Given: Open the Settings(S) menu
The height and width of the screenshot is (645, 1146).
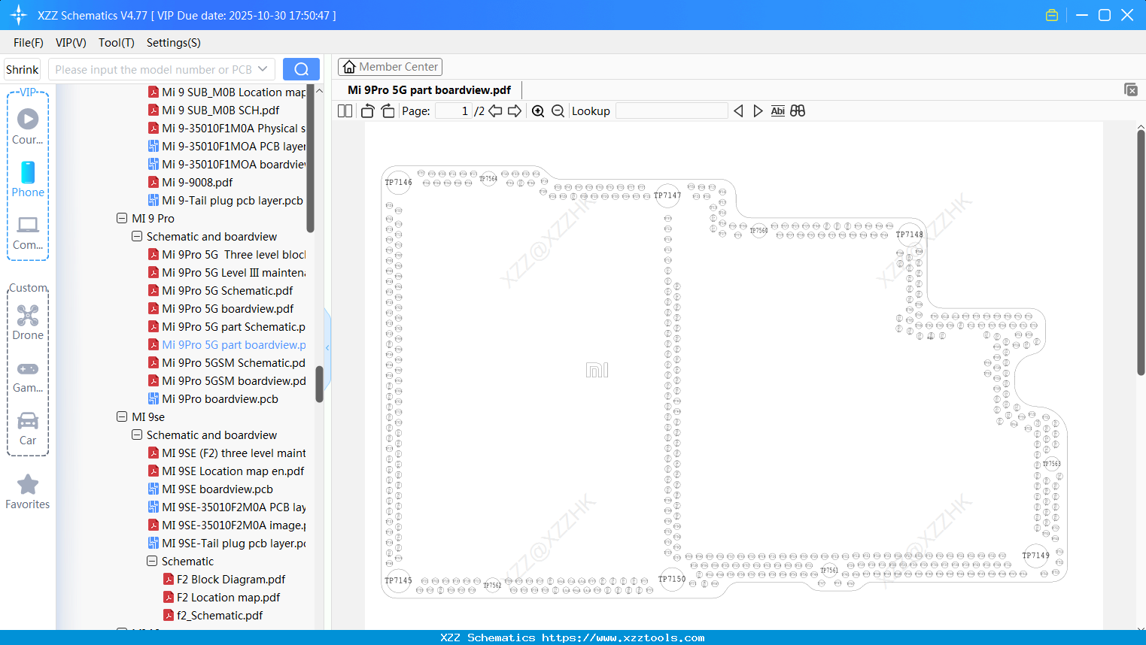Looking at the screenshot, I should pos(174,43).
